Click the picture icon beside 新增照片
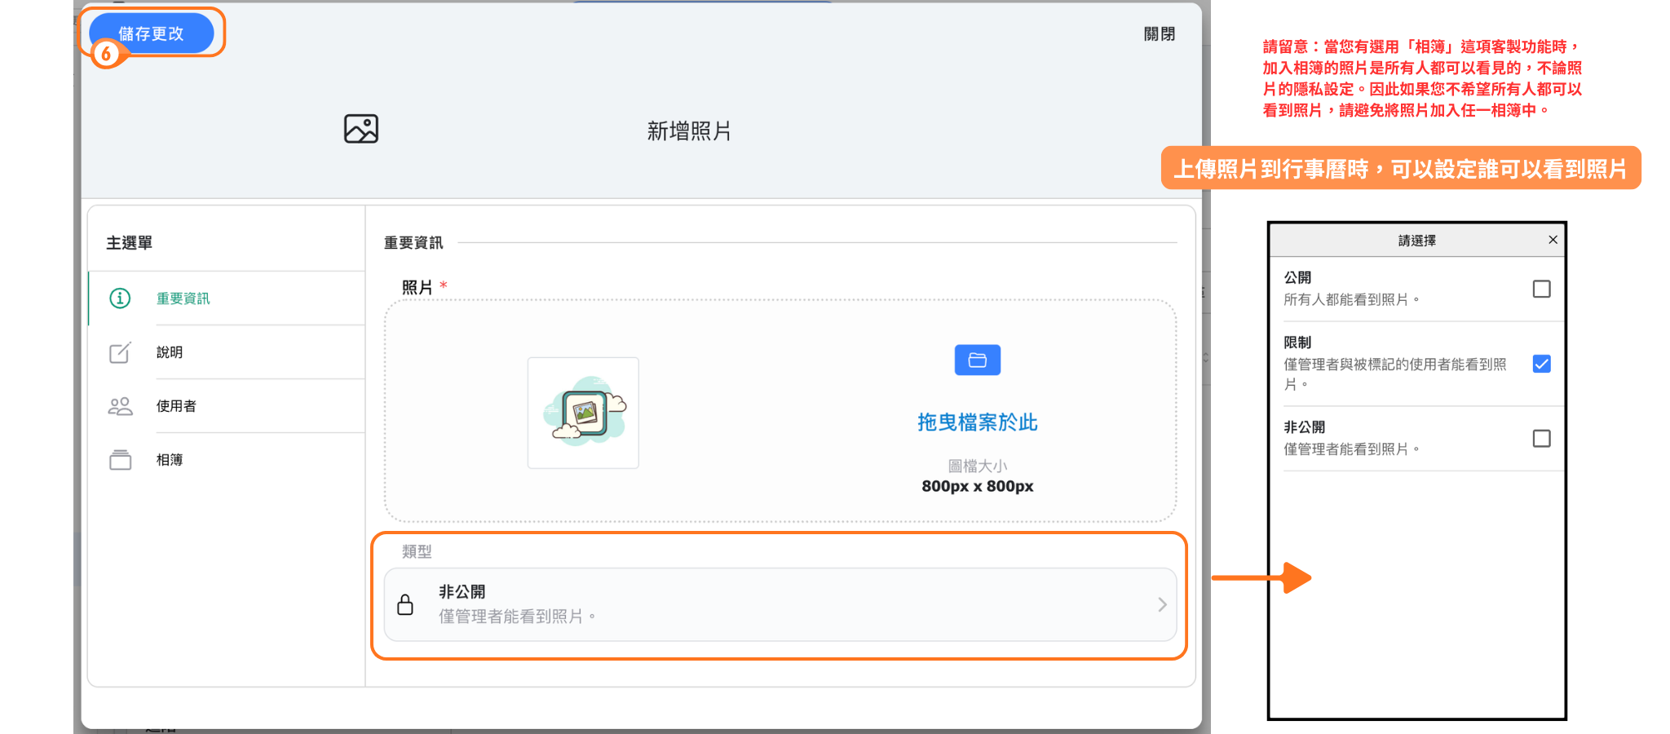This screenshot has height=734, width=1670. [x=360, y=129]
